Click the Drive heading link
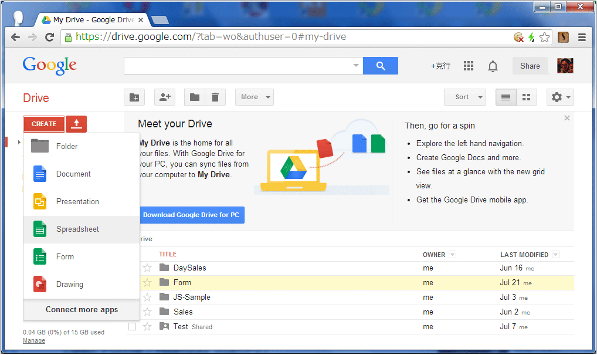The height and width of the screenshot is (355, 597). (36, 98)
